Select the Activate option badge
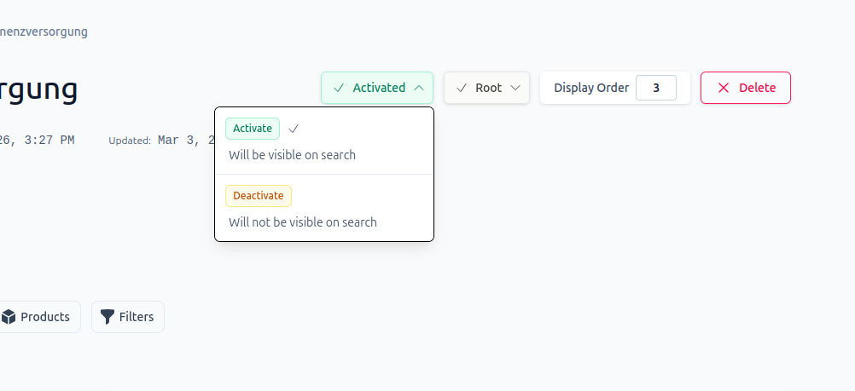Image resolution: width=855 pixels, height=391 pixels. (253, 129)
